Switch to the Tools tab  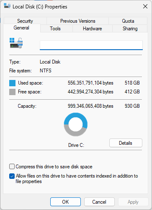(55, 29)
